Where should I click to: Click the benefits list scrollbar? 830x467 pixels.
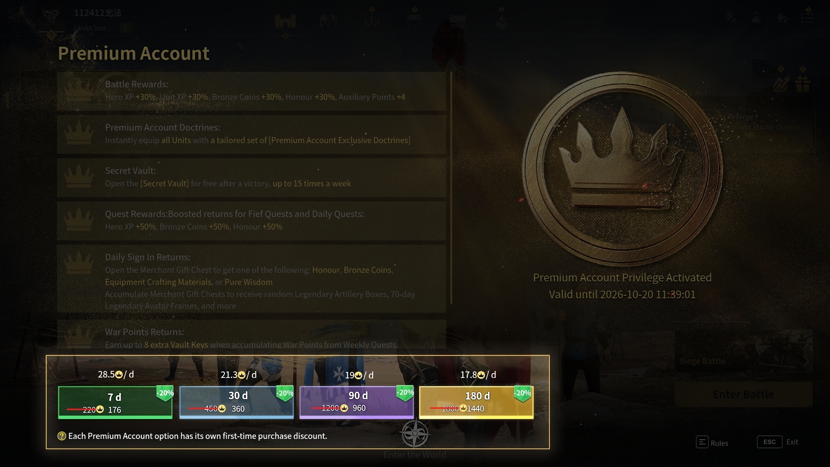(x=451, y=188)
